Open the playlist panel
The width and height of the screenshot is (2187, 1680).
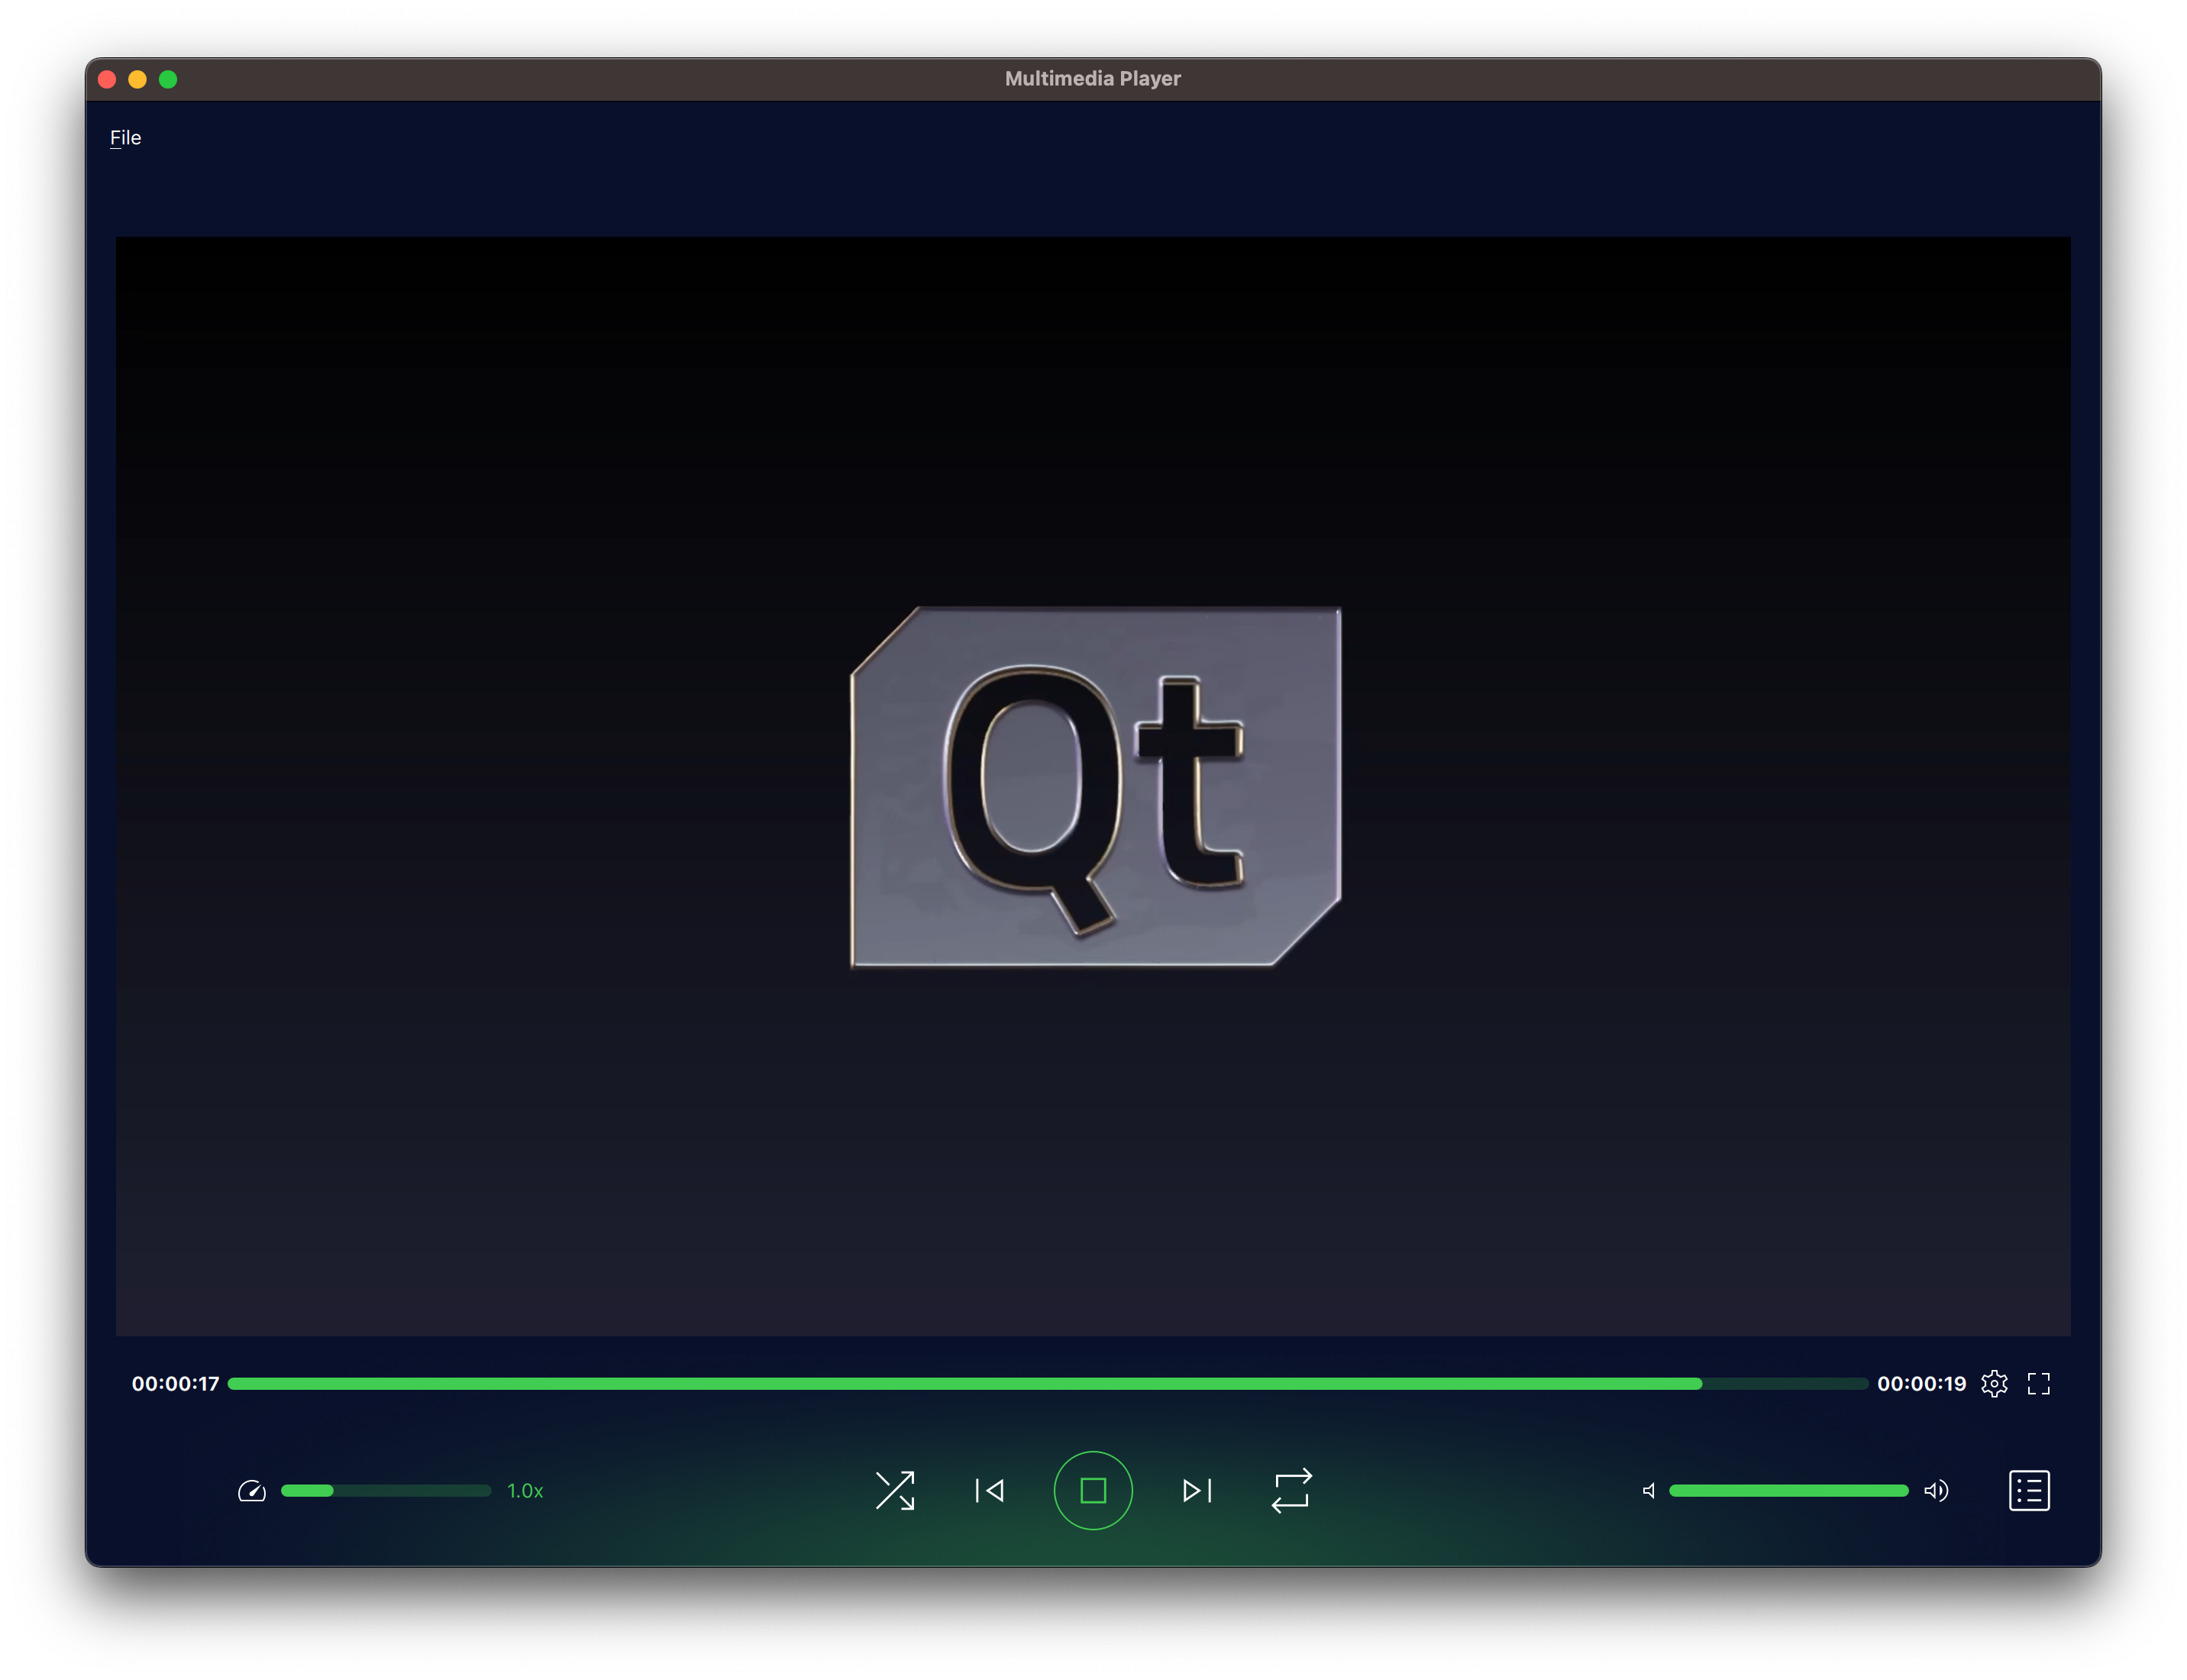pyautogui.click(x=2029, y=1490)
